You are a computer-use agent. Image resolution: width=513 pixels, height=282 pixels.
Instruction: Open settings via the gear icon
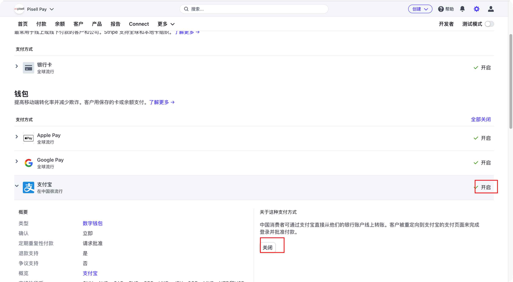pyautogui.click(x=477, y=9)
